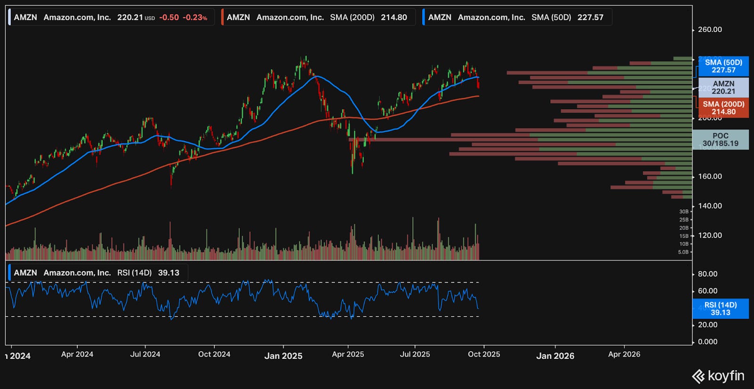Click the RSI (14D) 39.13 axis tag
Image resolution: width=754 pixels, height=389 pixels.
pos(721,309)
